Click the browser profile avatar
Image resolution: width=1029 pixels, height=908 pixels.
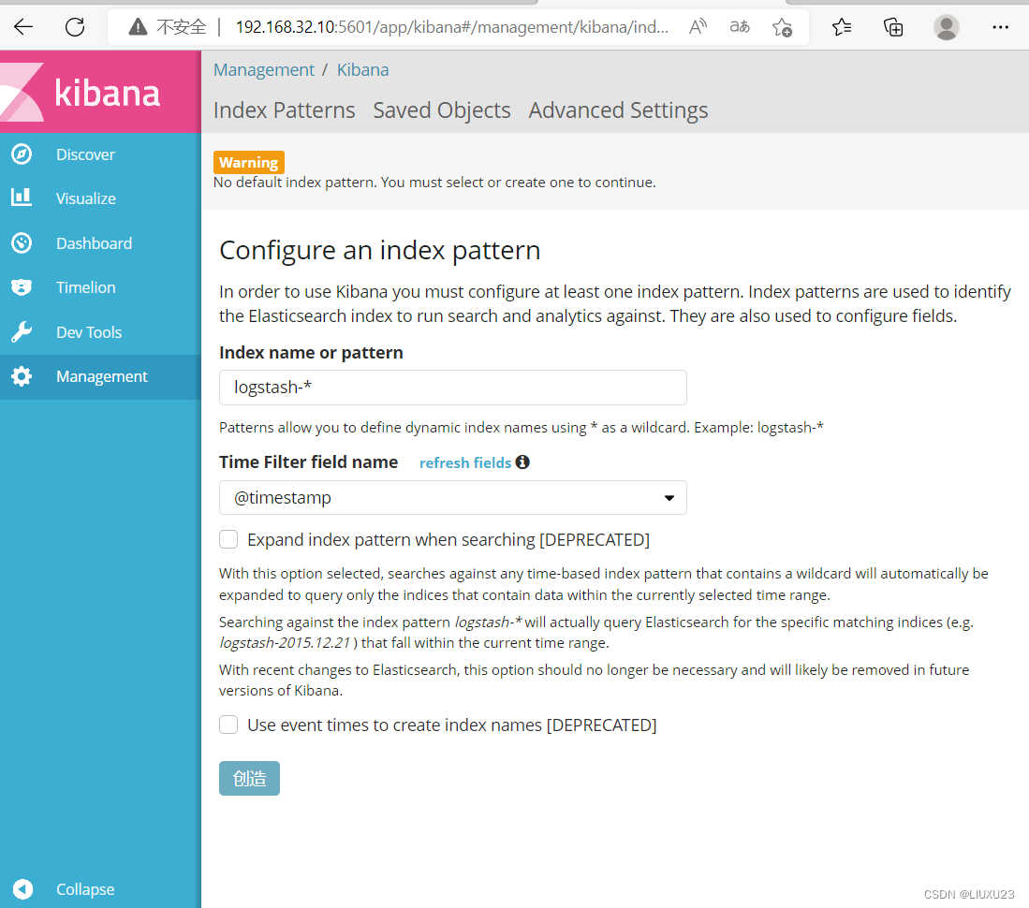coord(947,27)
